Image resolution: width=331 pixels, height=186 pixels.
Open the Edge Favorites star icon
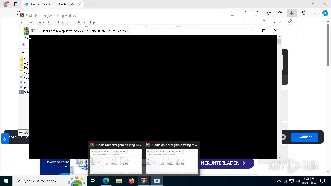(x=269, y=13)
